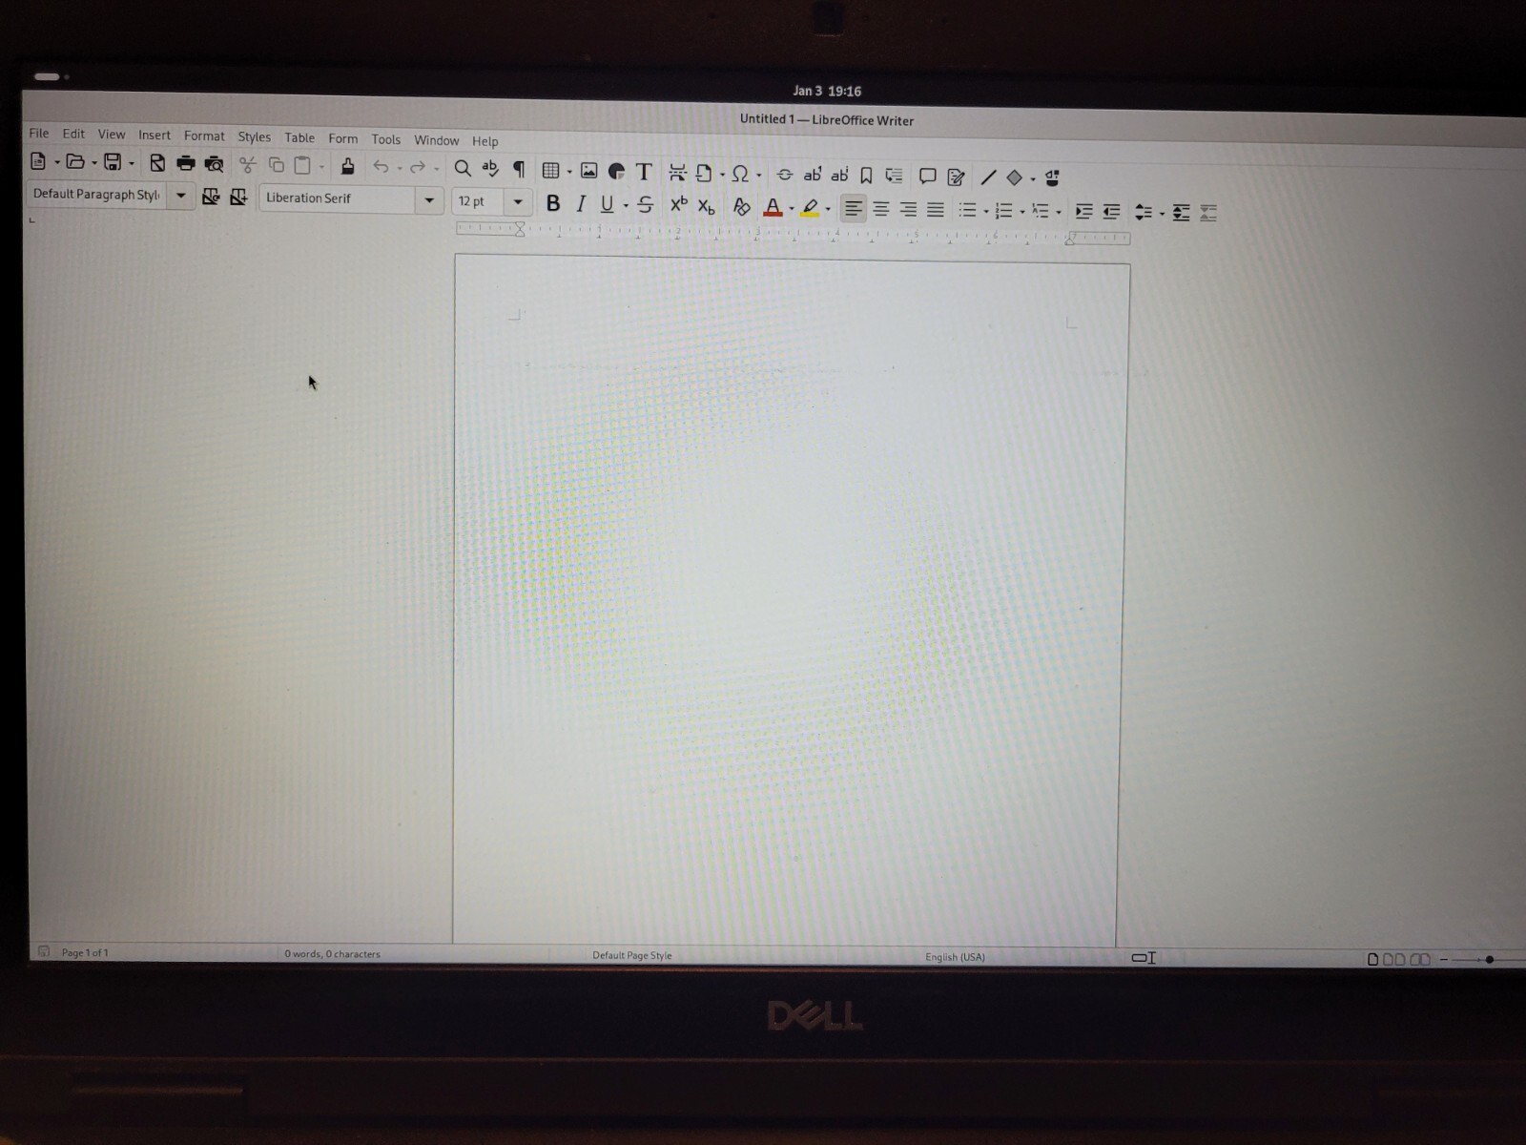Toggle Bold formatting
Viewport: 1526px width, 1145px height.
click(x=552, y=203)
